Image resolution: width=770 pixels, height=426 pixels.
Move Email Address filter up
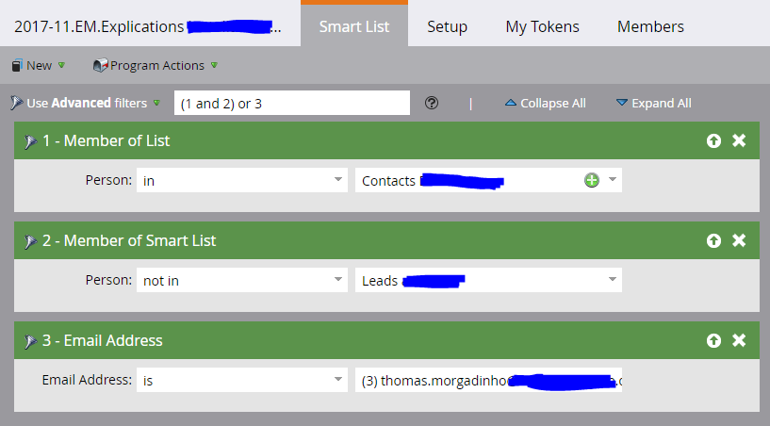[713, 340]
